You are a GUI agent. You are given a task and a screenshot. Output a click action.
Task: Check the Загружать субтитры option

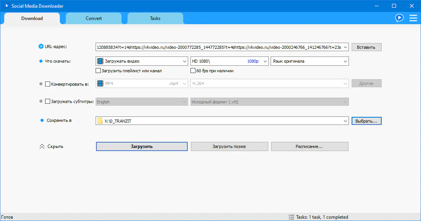click(48, 102)
